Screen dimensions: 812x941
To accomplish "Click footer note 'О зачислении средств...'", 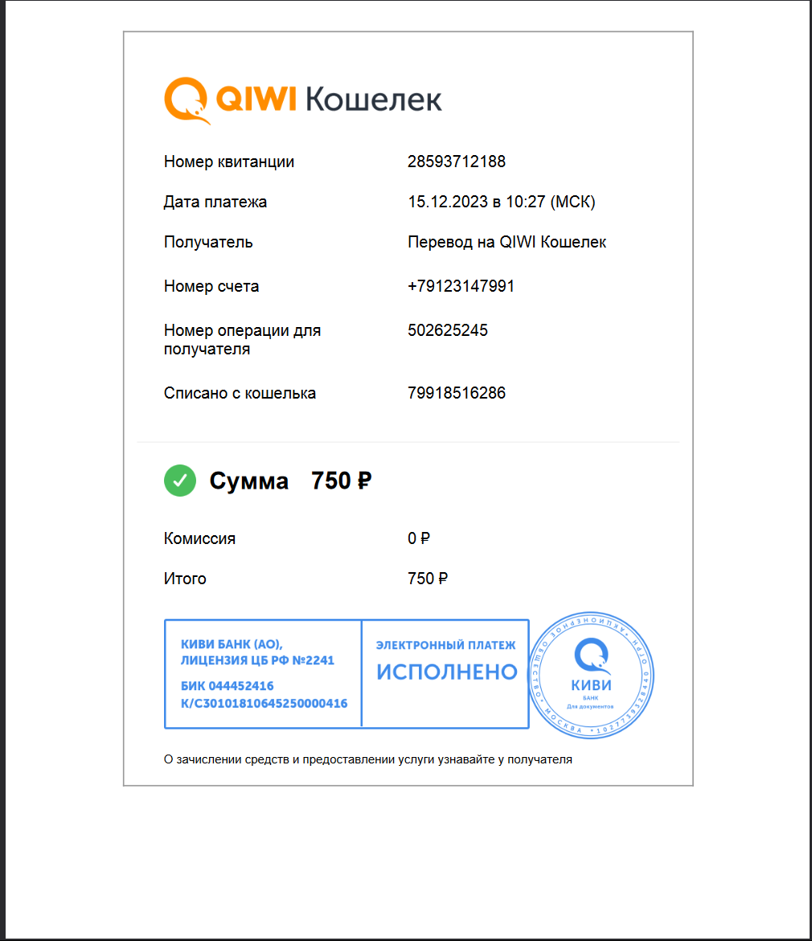I will 367,759.
